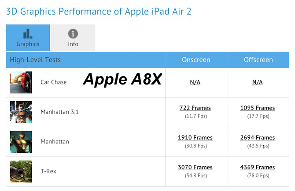
Task: Open the Car Chase onscreen N/A link
Action: (x=195, y=82)
